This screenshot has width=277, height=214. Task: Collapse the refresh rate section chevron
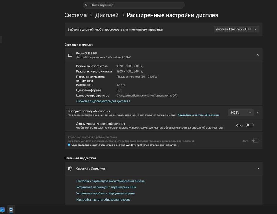point(258,113)
